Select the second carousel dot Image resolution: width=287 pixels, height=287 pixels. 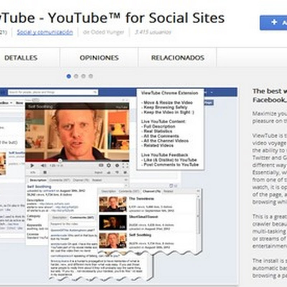pos(76,76)
